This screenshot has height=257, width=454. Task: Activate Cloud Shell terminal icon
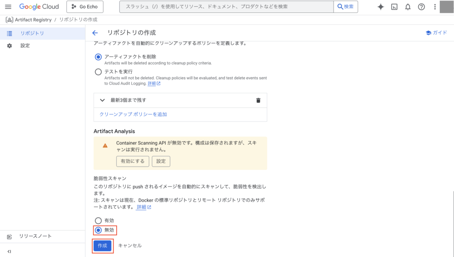pyautogui.click(x=394, y=7)
